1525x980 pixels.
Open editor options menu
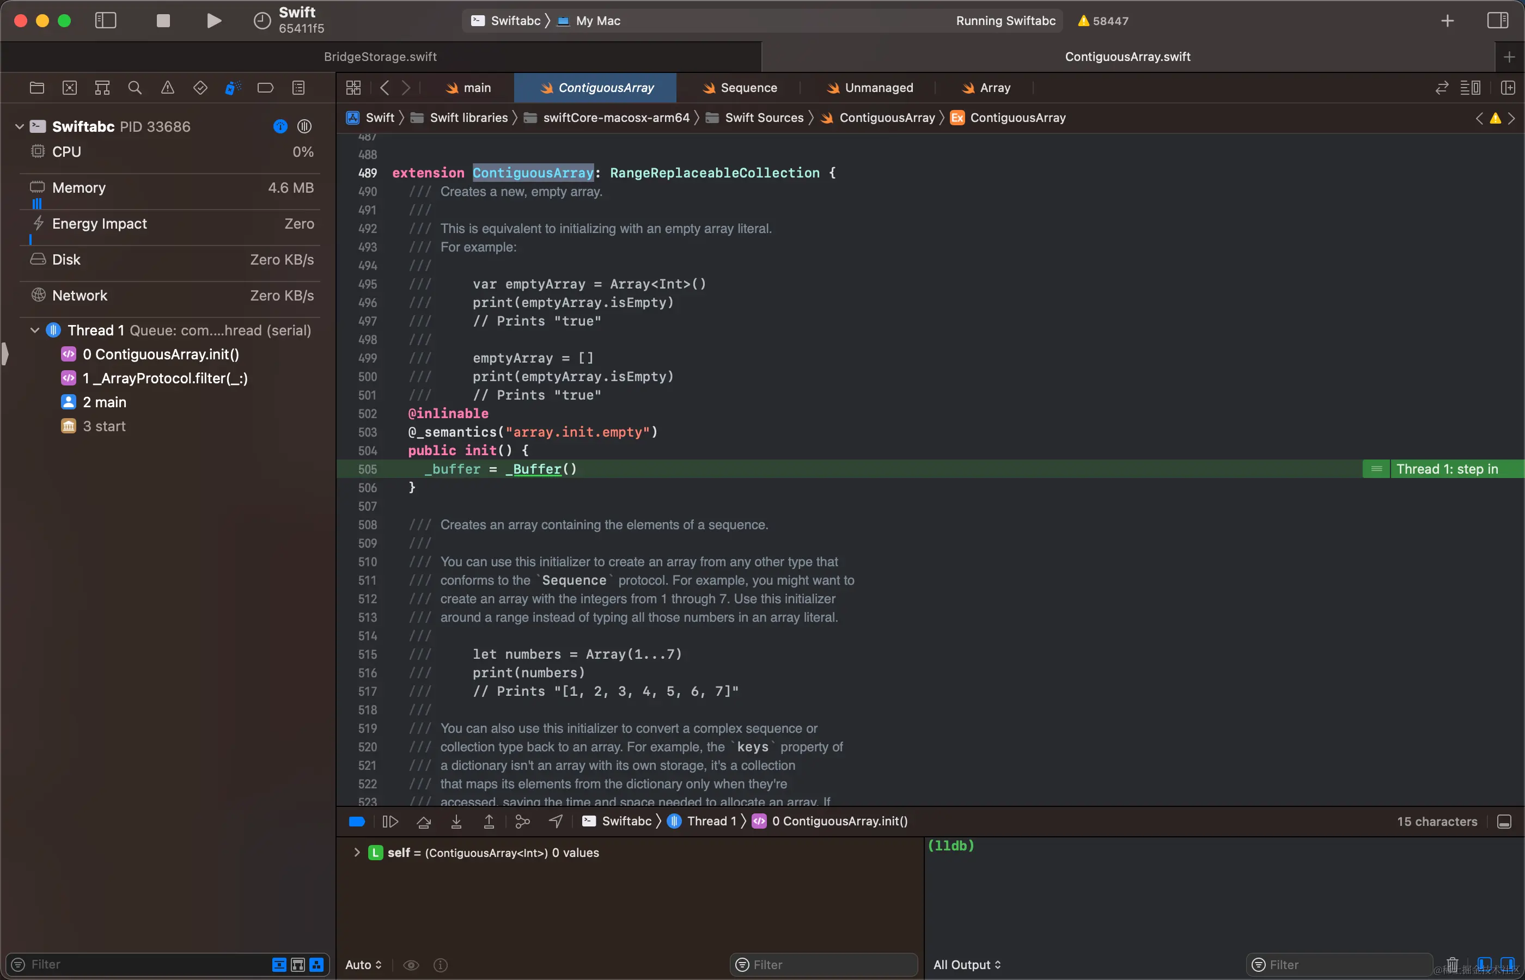[1470, 88]
